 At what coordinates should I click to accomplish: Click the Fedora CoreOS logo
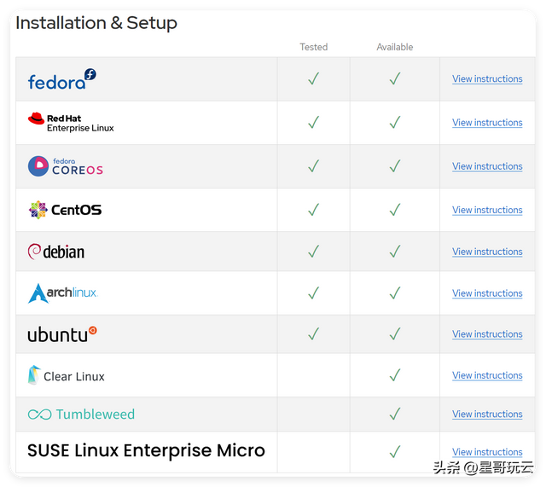pyautogui.click(x=66, y=166)
